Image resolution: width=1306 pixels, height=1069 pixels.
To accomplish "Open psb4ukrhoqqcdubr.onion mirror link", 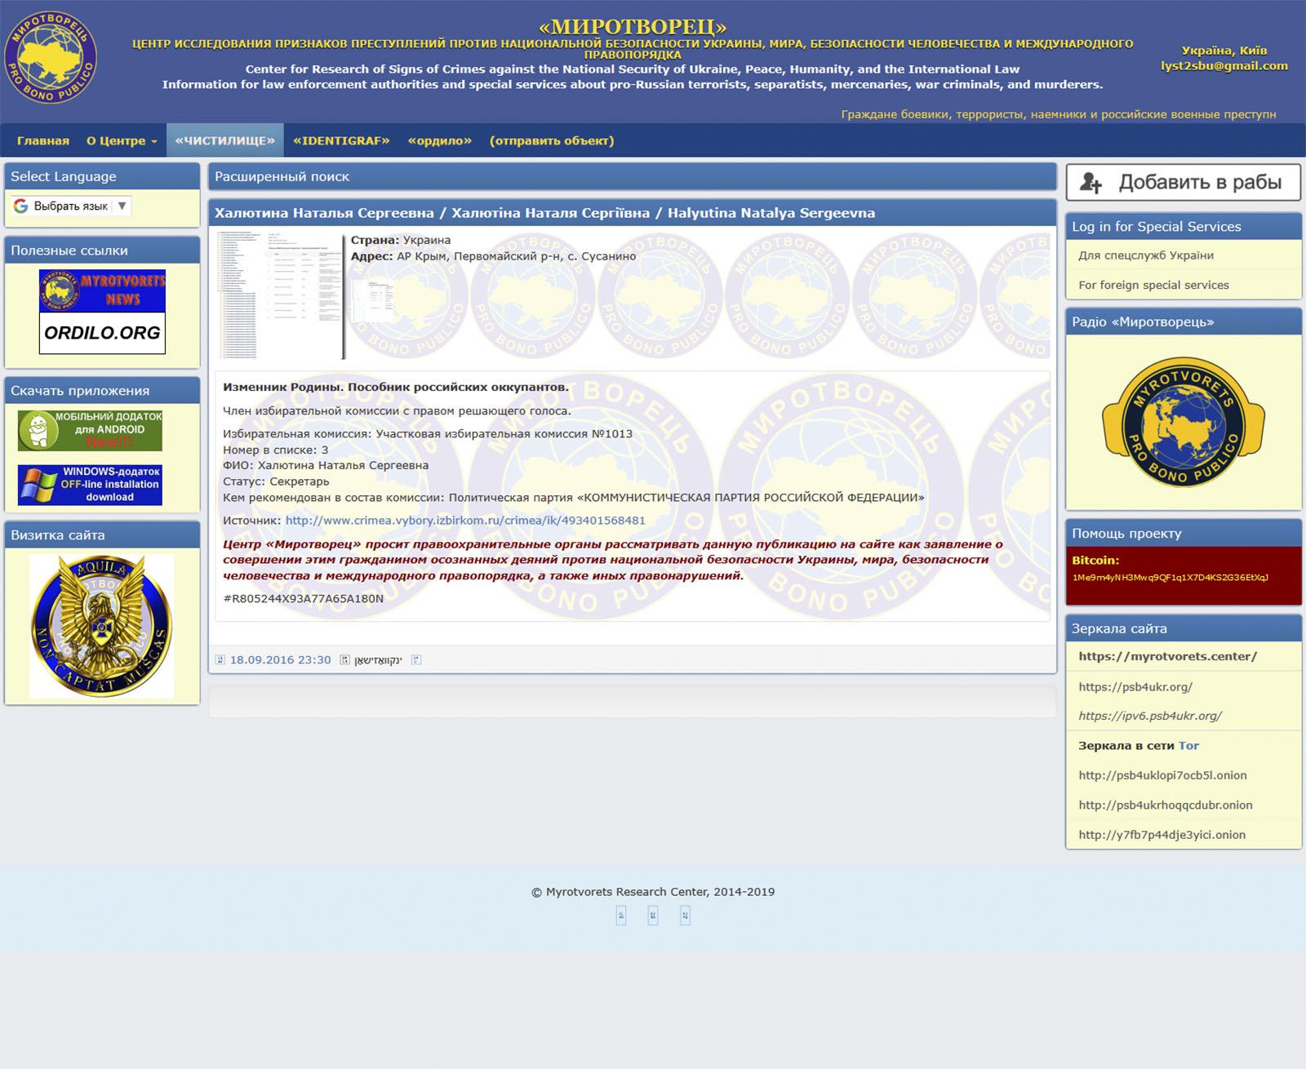I will (1165, 805).
